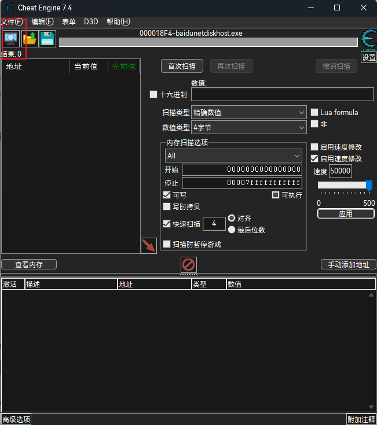Open the 扫描类型 精确数值 dropdown

coord(249,112)
